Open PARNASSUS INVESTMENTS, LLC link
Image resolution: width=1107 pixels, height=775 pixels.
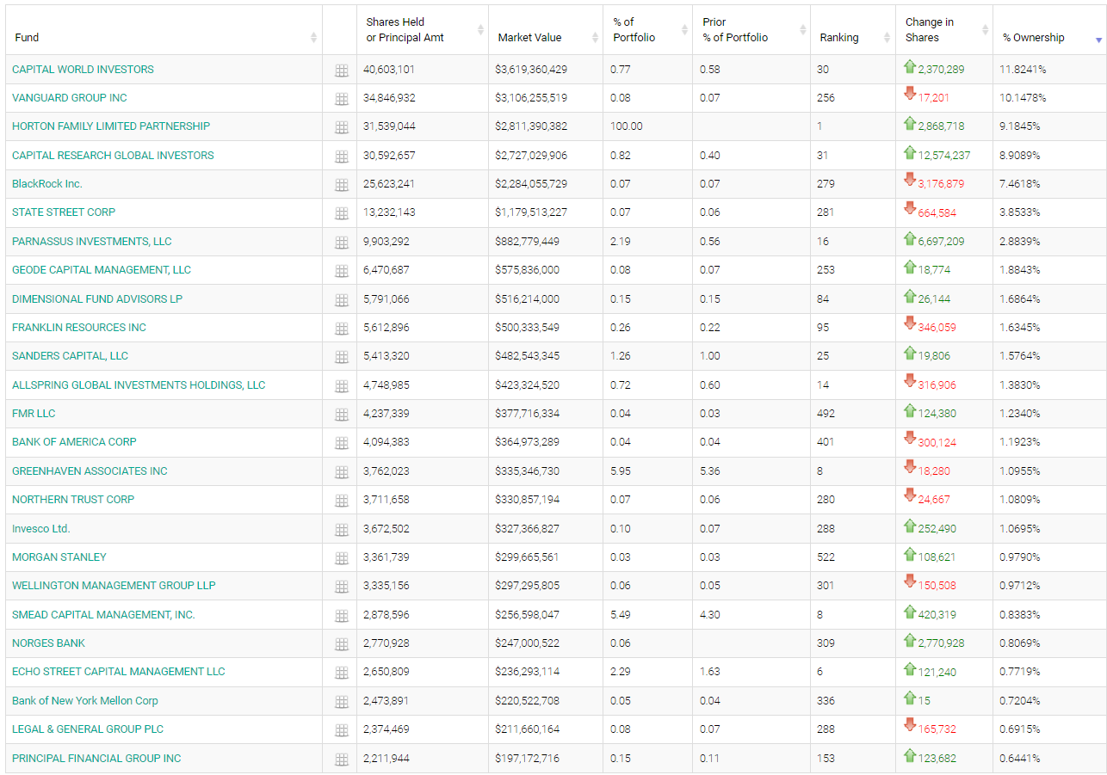click(x=92, y=242)
